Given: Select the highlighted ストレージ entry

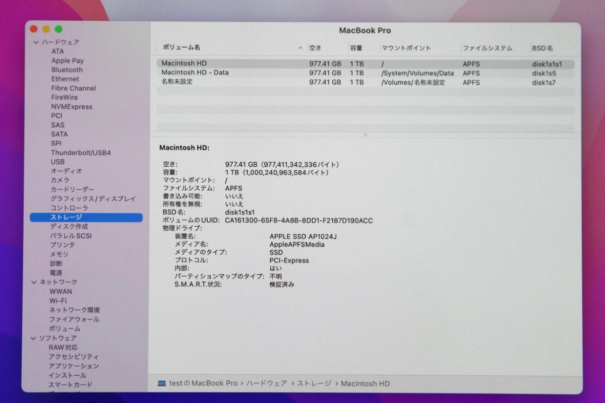Looking at the screenshot, I should 86,218.
